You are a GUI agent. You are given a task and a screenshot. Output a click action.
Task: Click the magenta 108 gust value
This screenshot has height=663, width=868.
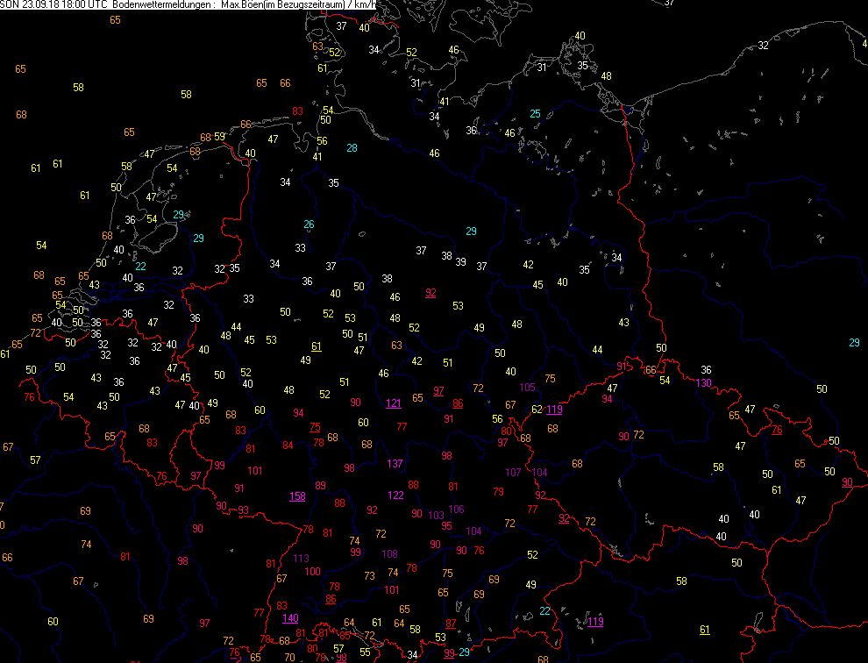390,553
